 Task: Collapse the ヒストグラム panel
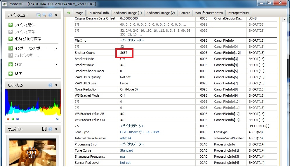click(x=56, y=85)
